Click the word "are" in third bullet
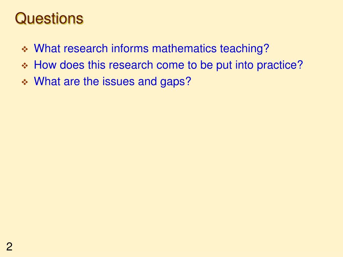The width and height of the screenshot is (343, 257). point(72,82)
